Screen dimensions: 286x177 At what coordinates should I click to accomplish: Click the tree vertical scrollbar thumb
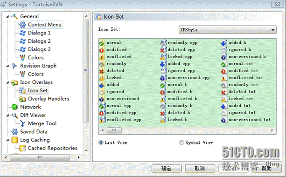pos(86,71)
